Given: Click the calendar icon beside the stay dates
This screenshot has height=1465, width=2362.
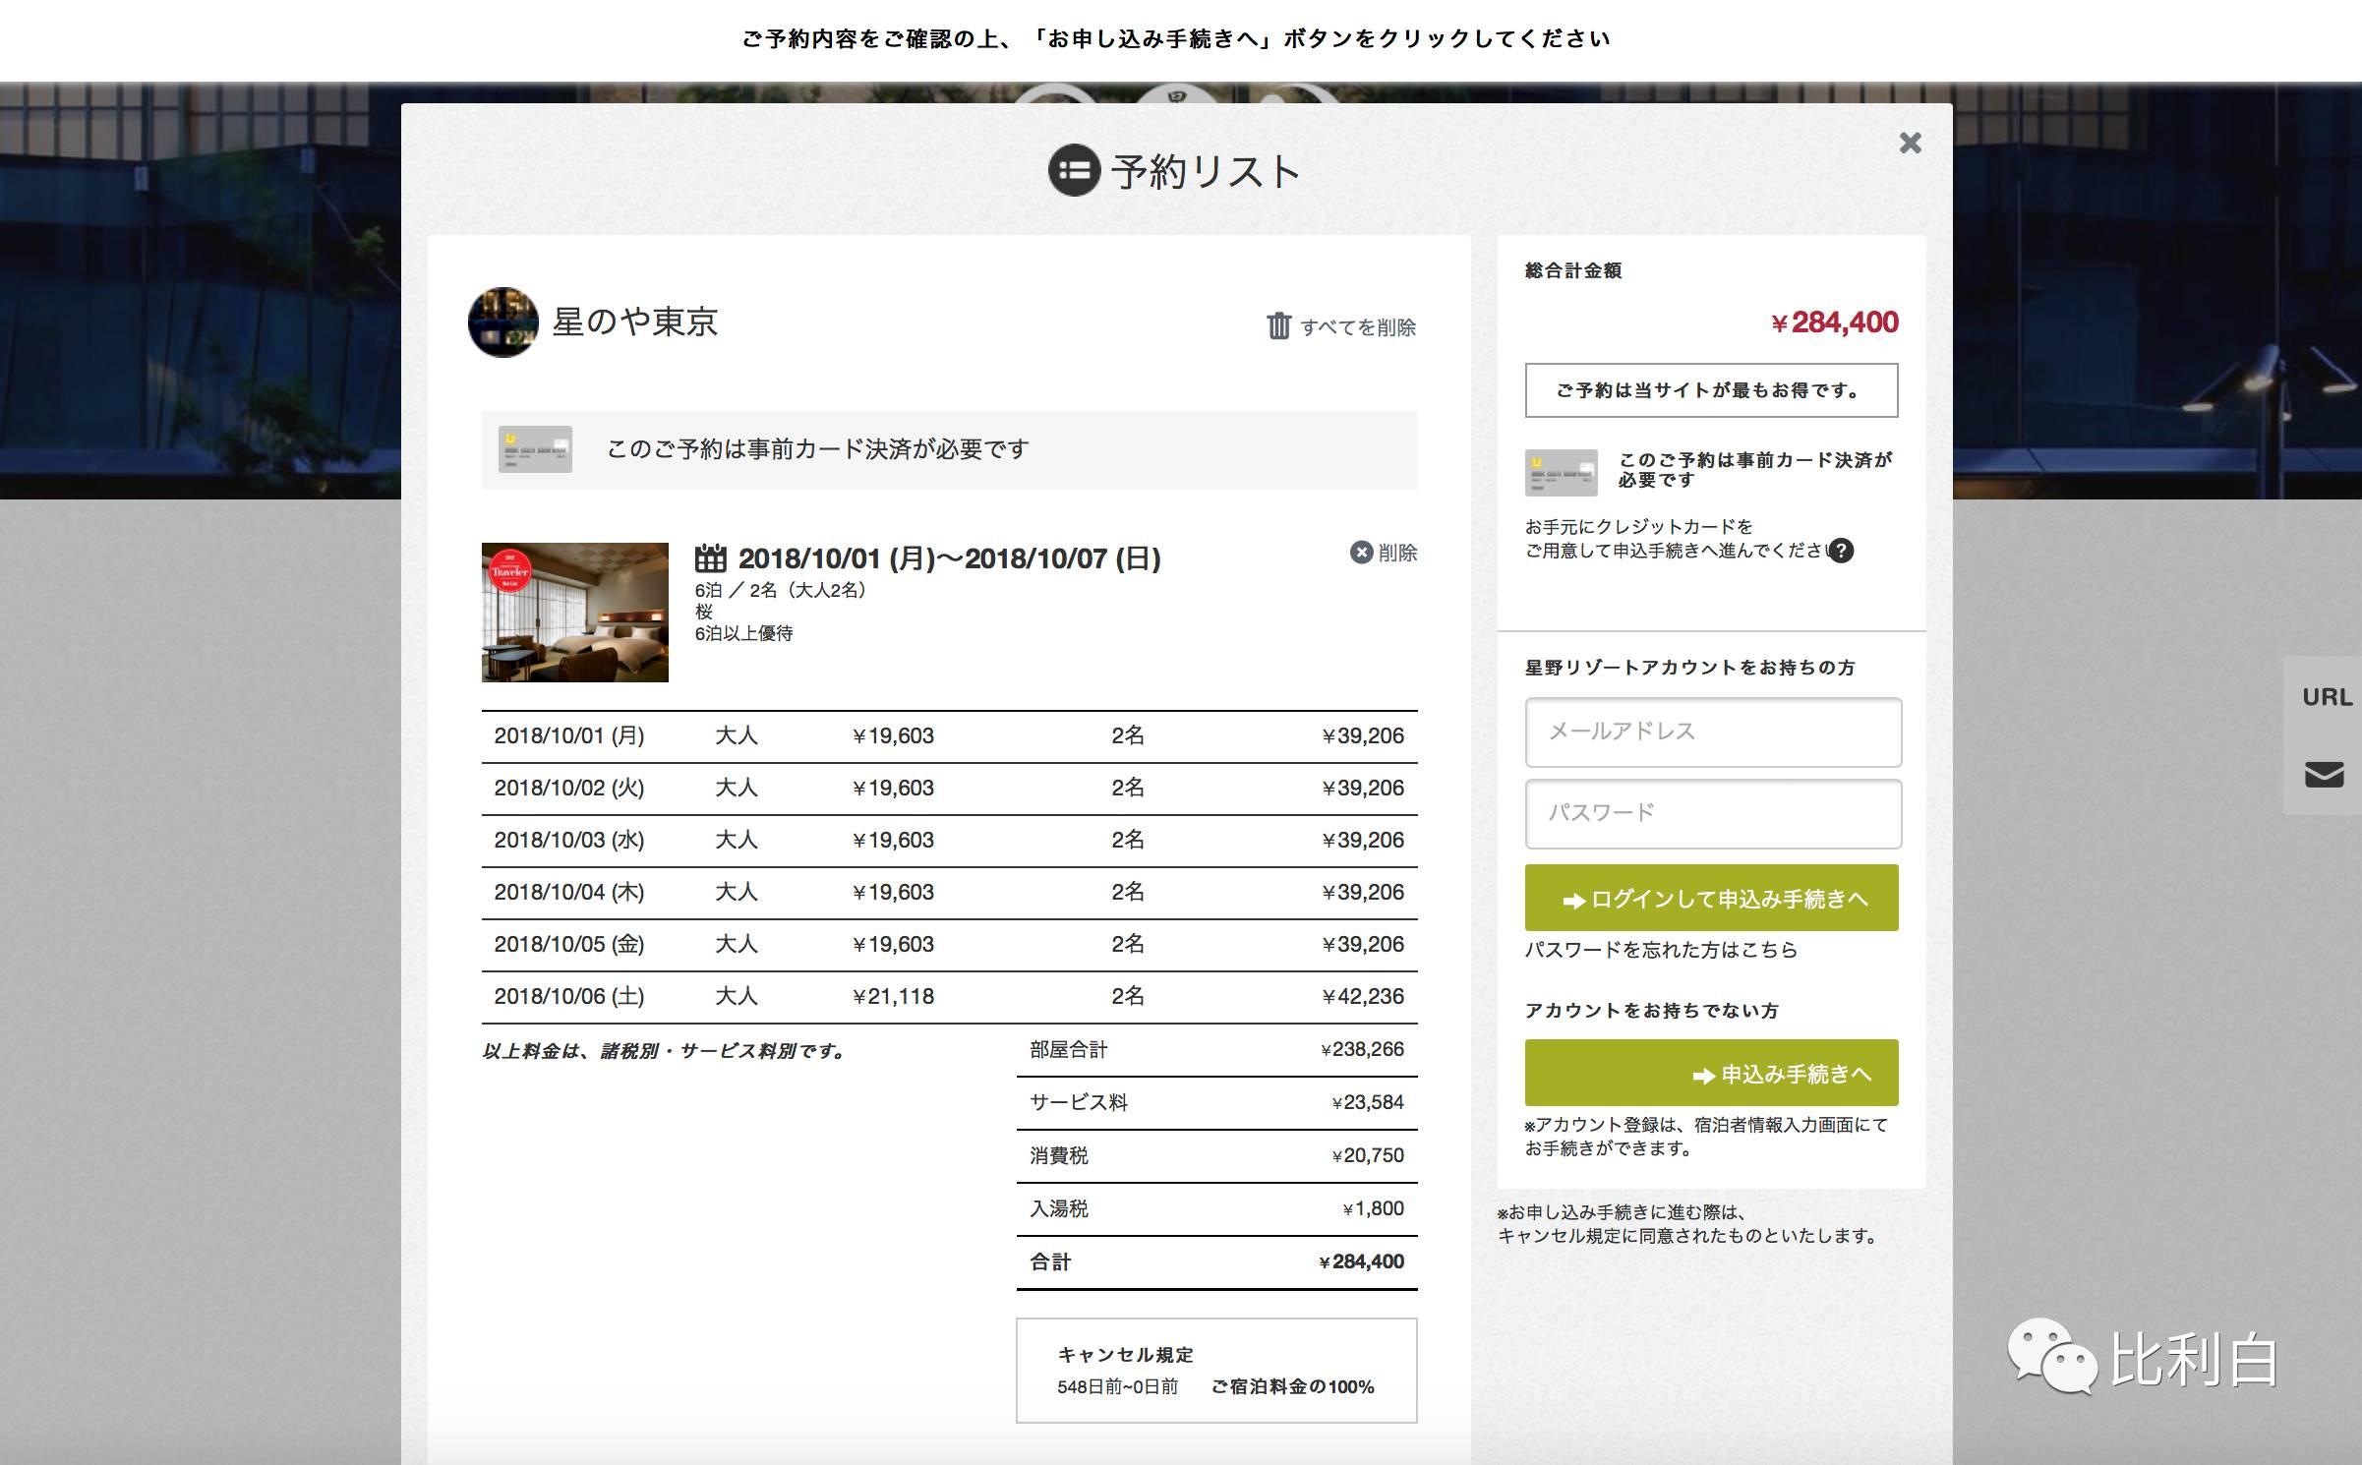Looking at the screenshot, I should pyautogui.click(x=710, y=558).
